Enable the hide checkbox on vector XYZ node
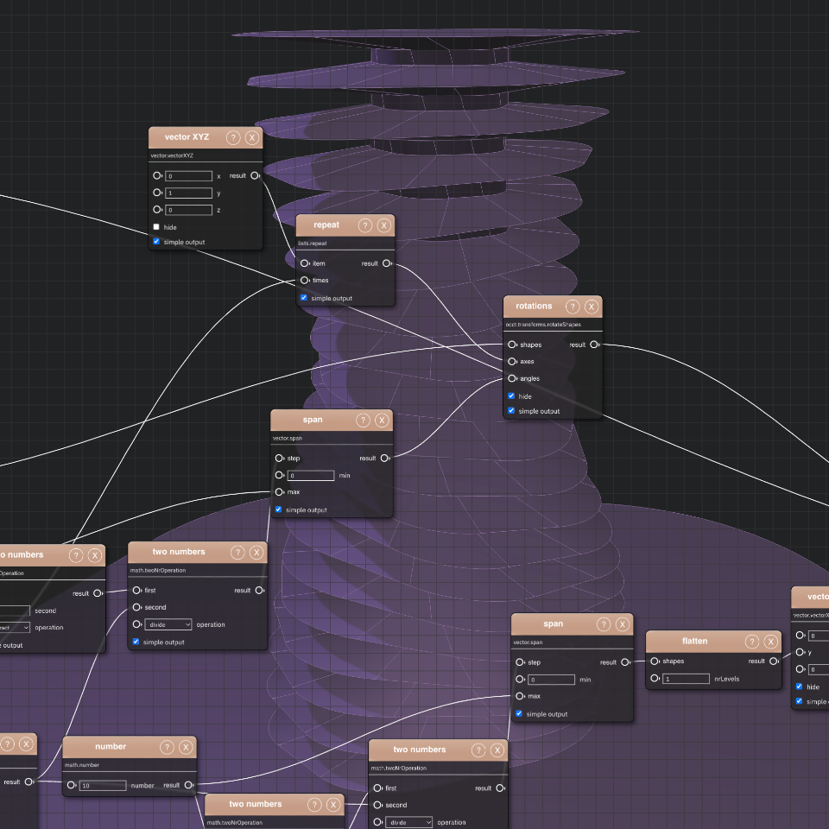 pos(156,227)
